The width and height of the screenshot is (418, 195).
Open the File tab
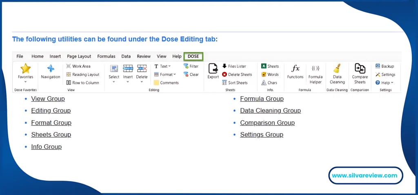tap(20, 56)
